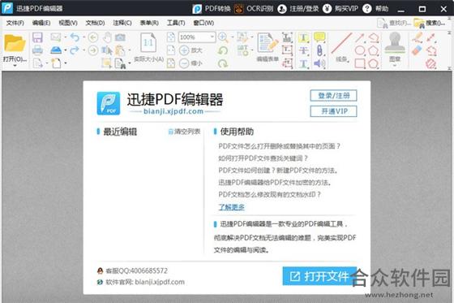
Task: Undo the last action with the Undo arrow
Action: point(75,37)
